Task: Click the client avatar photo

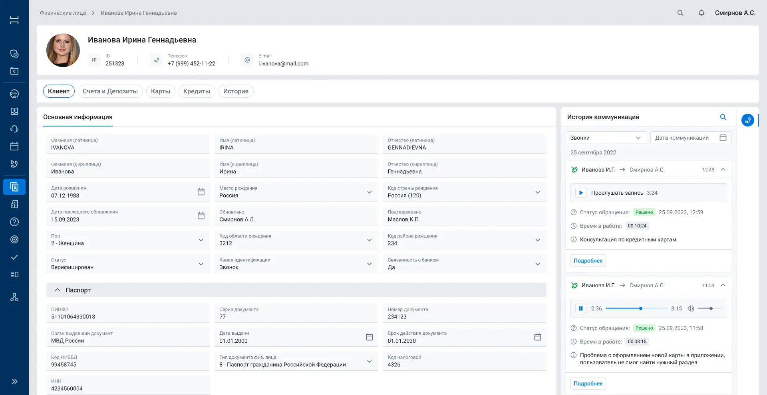Action: click(63, 50)
